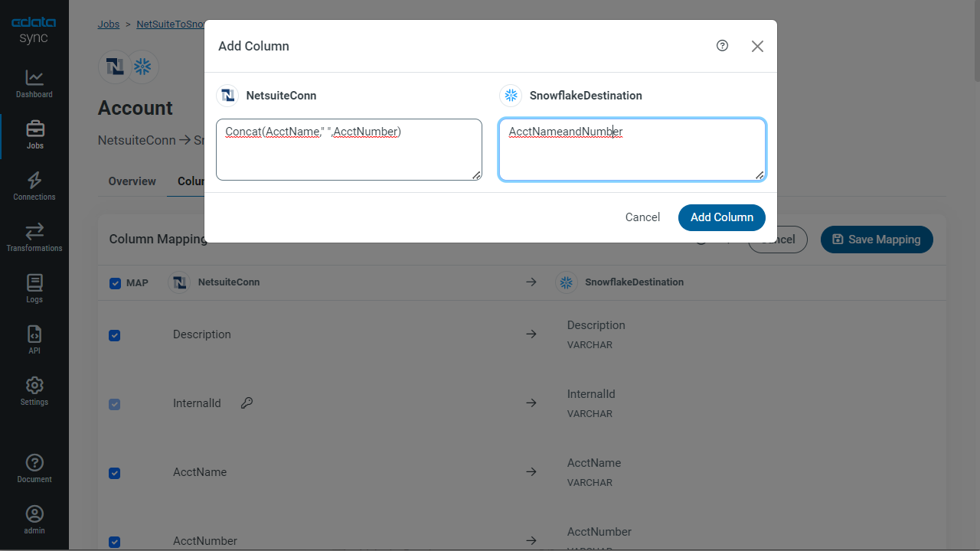This screenshot has height=551, width=980.
Task: Go to Connections in sidebar
Action: pos(34,186)
